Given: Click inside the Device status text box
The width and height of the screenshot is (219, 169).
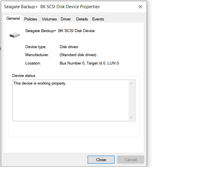Looking at the screenshot, I should (x=74, y=100).
